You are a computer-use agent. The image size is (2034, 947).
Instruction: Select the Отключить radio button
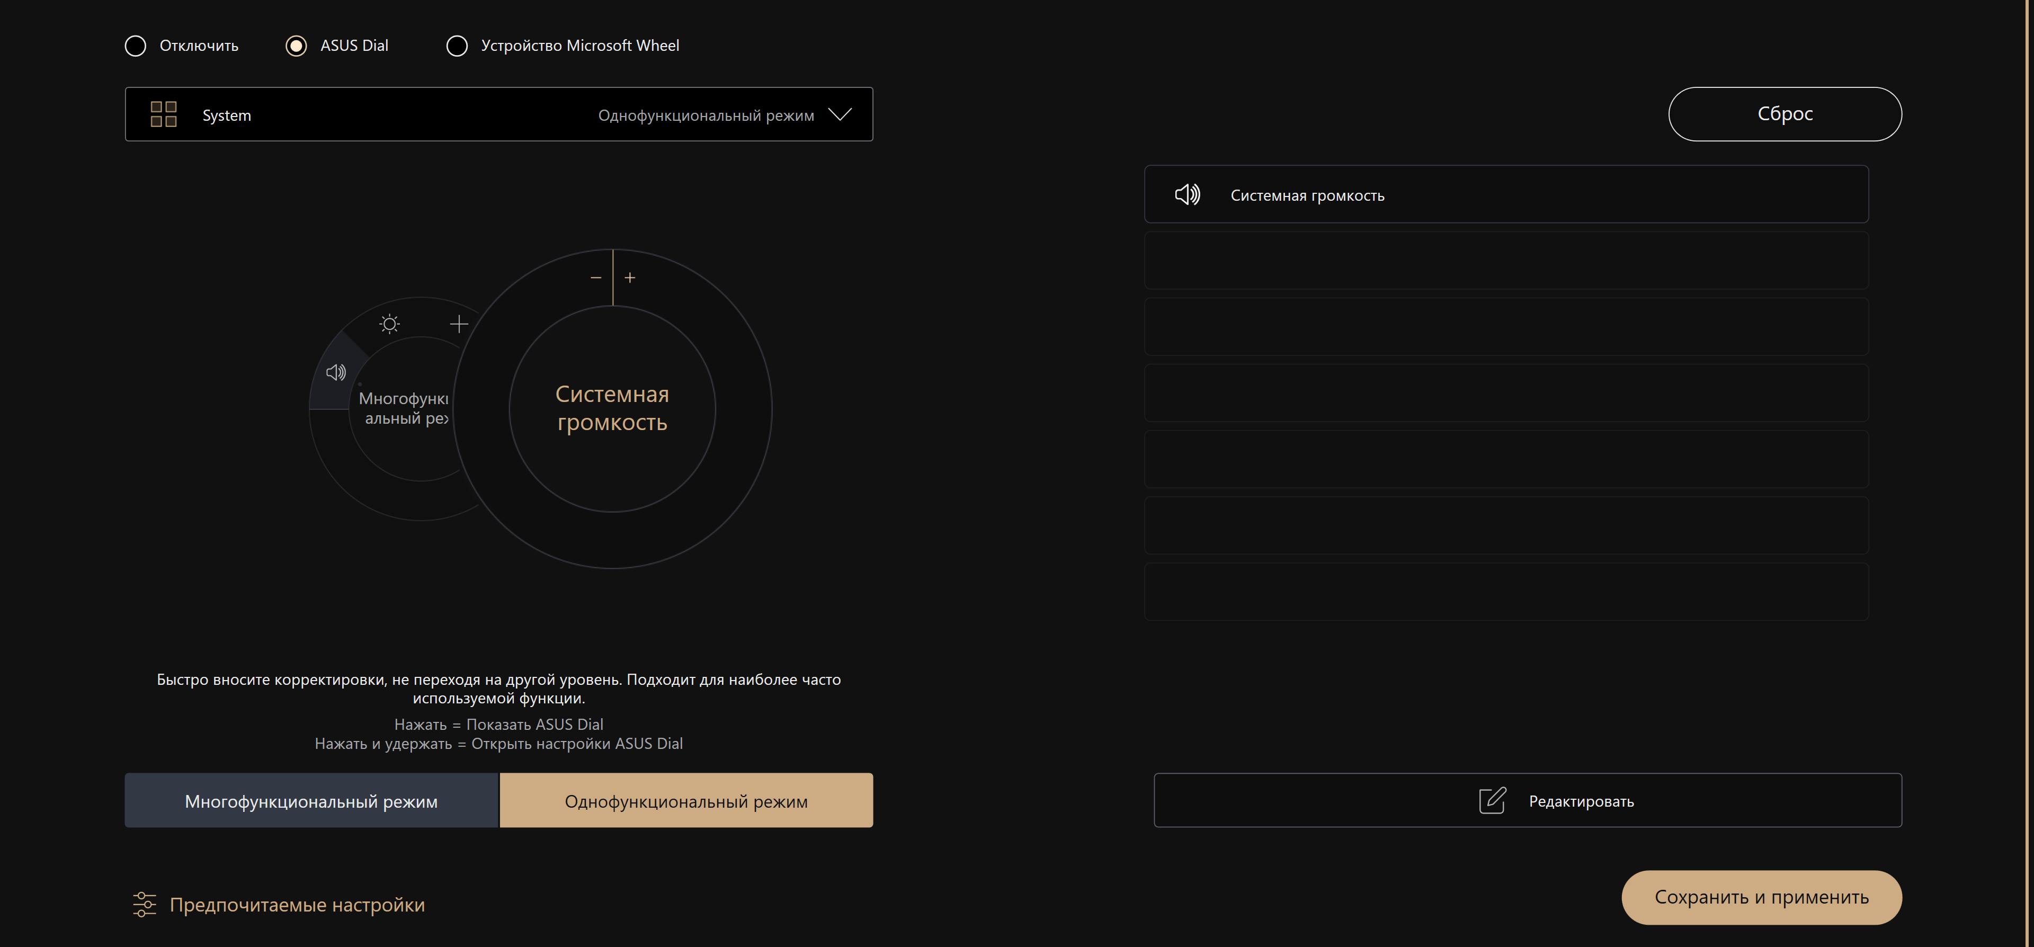point(136,46)
